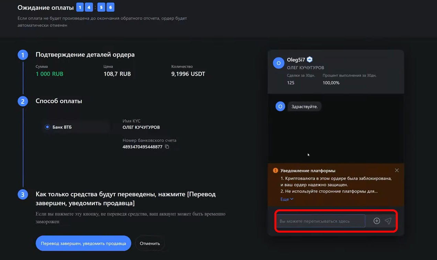The image size is (437, 260).
Task: Click the avatar beside the Здраствуйте message
Action: (280, 107)
